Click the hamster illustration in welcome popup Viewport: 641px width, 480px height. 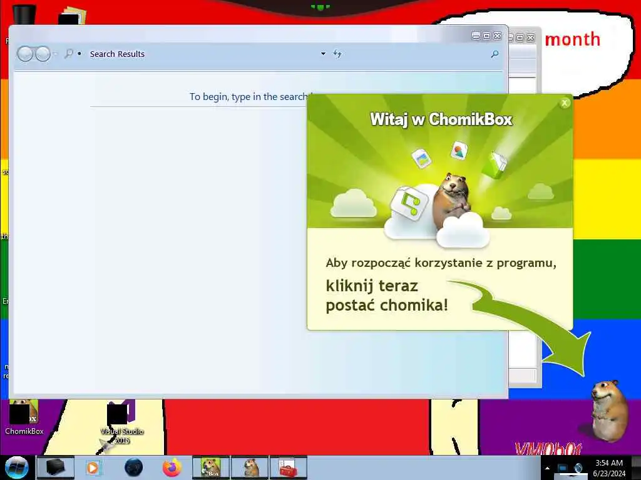451,201
